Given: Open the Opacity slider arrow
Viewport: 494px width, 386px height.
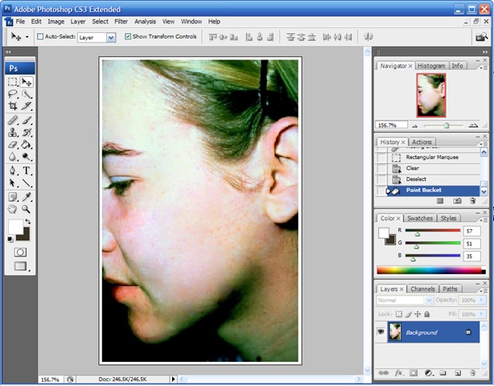Looking at the screenshot, I should pyautogui.click(x=481, y=300).
